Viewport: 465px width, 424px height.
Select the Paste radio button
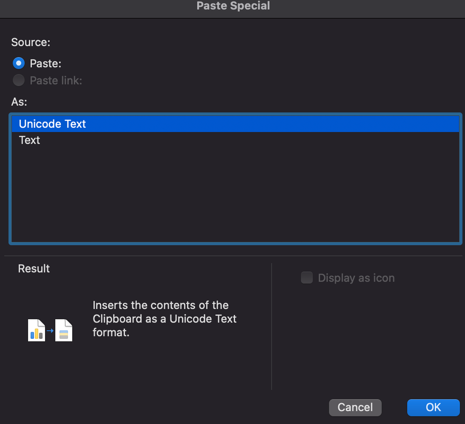coord(19,63)
